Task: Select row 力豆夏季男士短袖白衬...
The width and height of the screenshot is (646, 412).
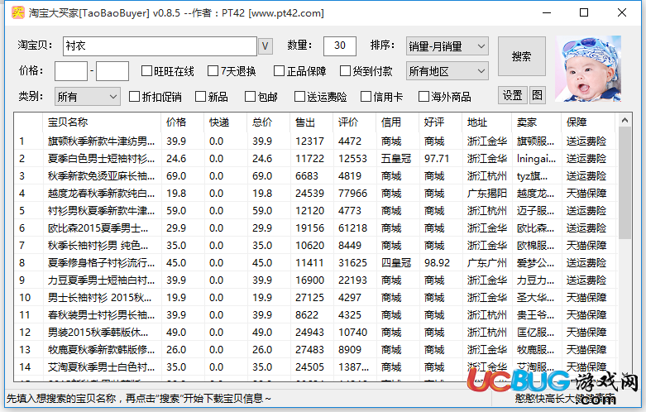Action: point(315,280)
